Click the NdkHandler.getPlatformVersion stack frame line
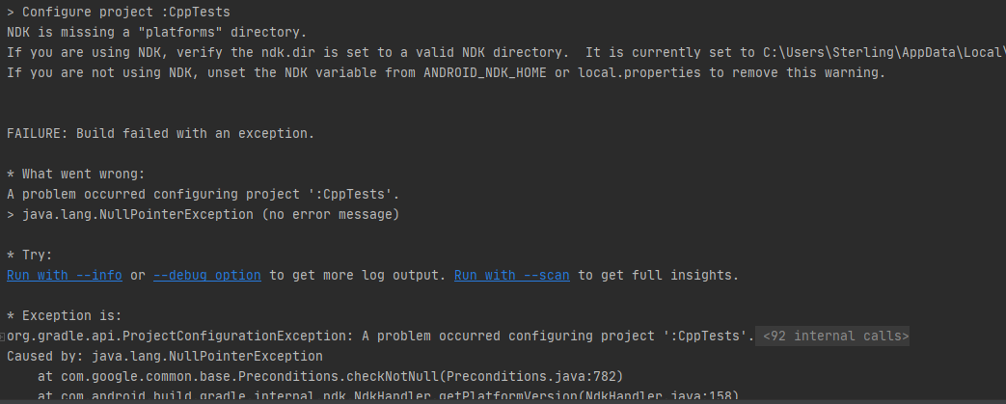The image size is (1006, 404). [388, 396]
